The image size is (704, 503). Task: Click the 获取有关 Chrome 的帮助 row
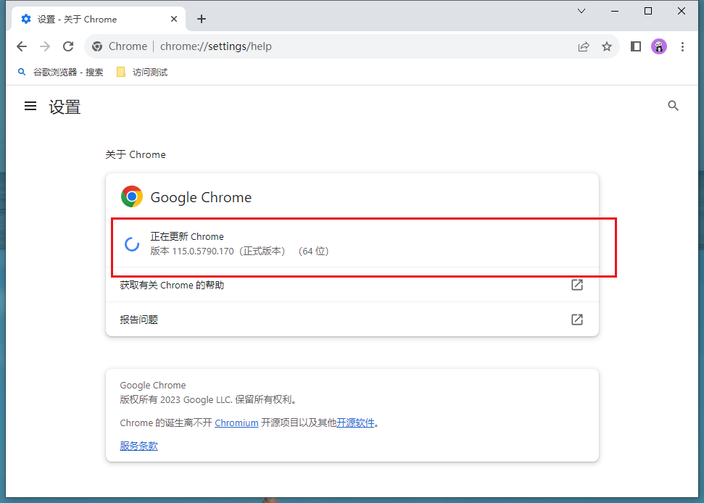tap(352, 285)
